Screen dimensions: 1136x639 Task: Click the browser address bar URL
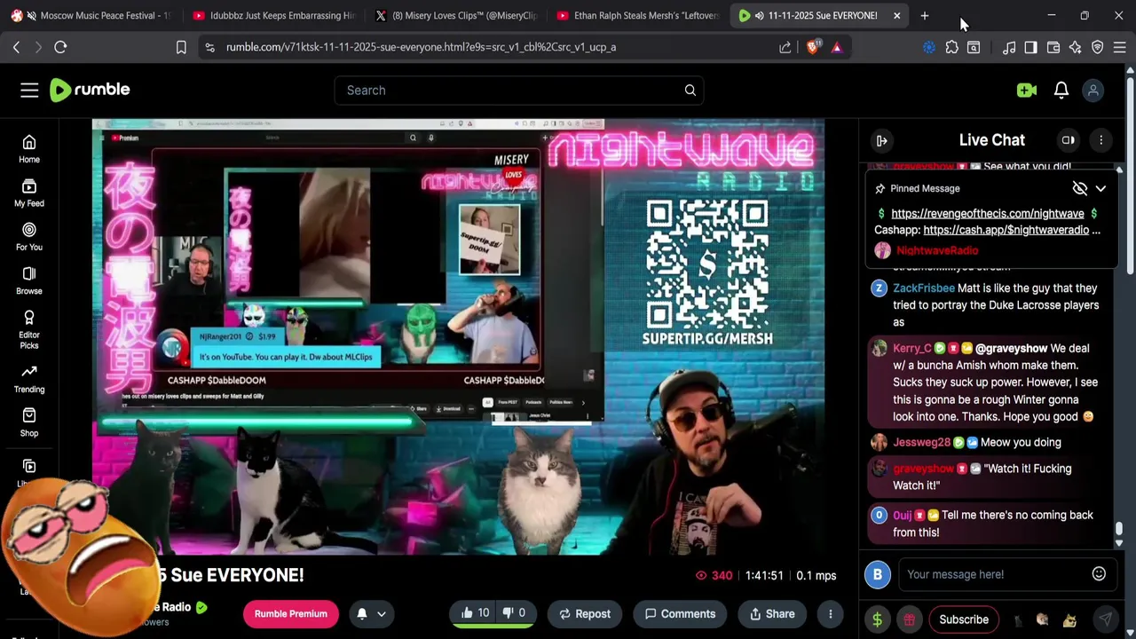coord(421,47)
